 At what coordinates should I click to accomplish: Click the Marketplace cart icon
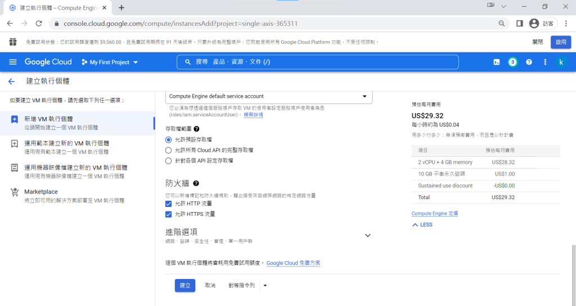[14, 192]
